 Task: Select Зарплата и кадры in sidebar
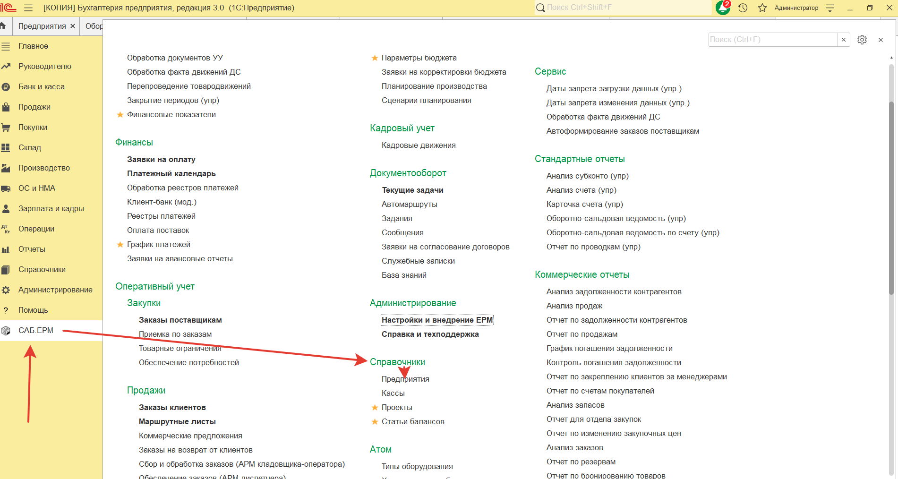point(51,209)
